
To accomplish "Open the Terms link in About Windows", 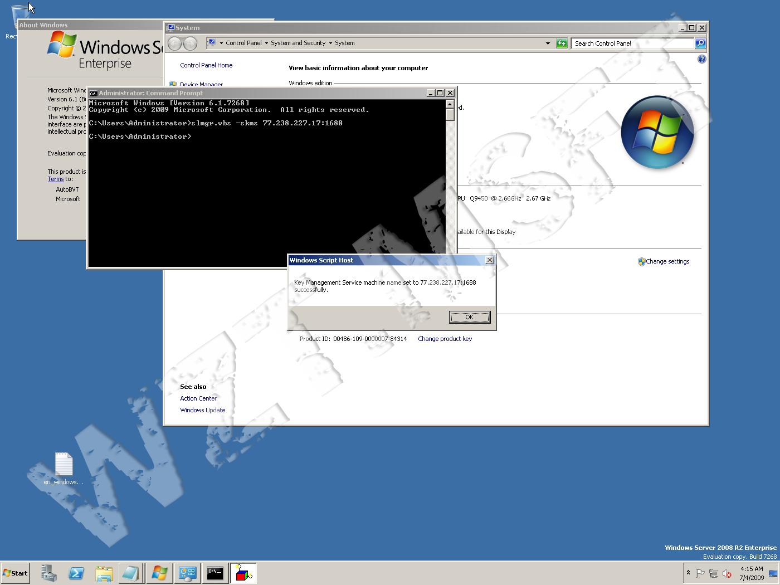I will pos(56,179).
